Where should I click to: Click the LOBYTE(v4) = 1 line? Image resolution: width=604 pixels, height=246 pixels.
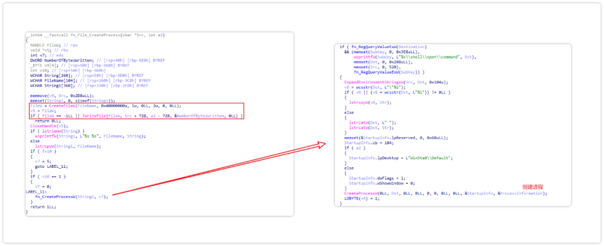[361, 198]
